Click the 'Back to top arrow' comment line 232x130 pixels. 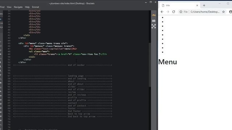[x=63, y=114]
